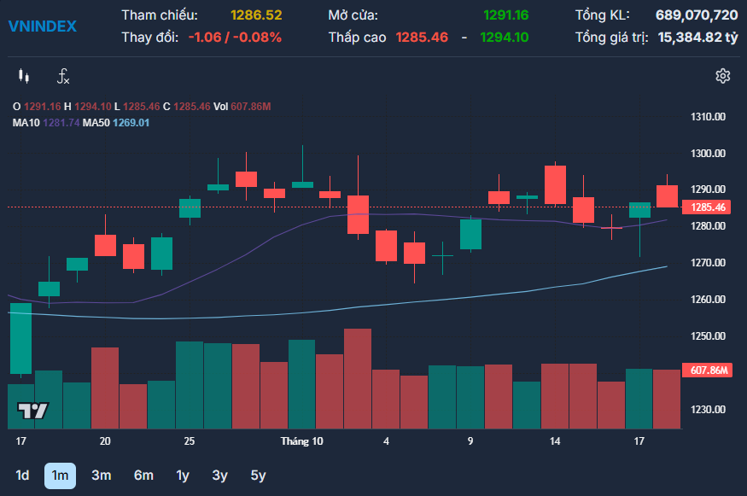Switch the chart to 3m range
747x496 pixels.
click(x=102, y=476)
